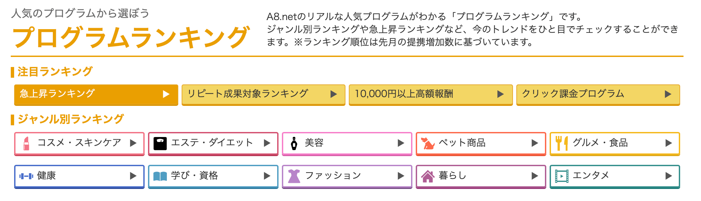Click the dumbbell icon for 健康
This screenshot has width=701, height=201.
coord(26,176)
